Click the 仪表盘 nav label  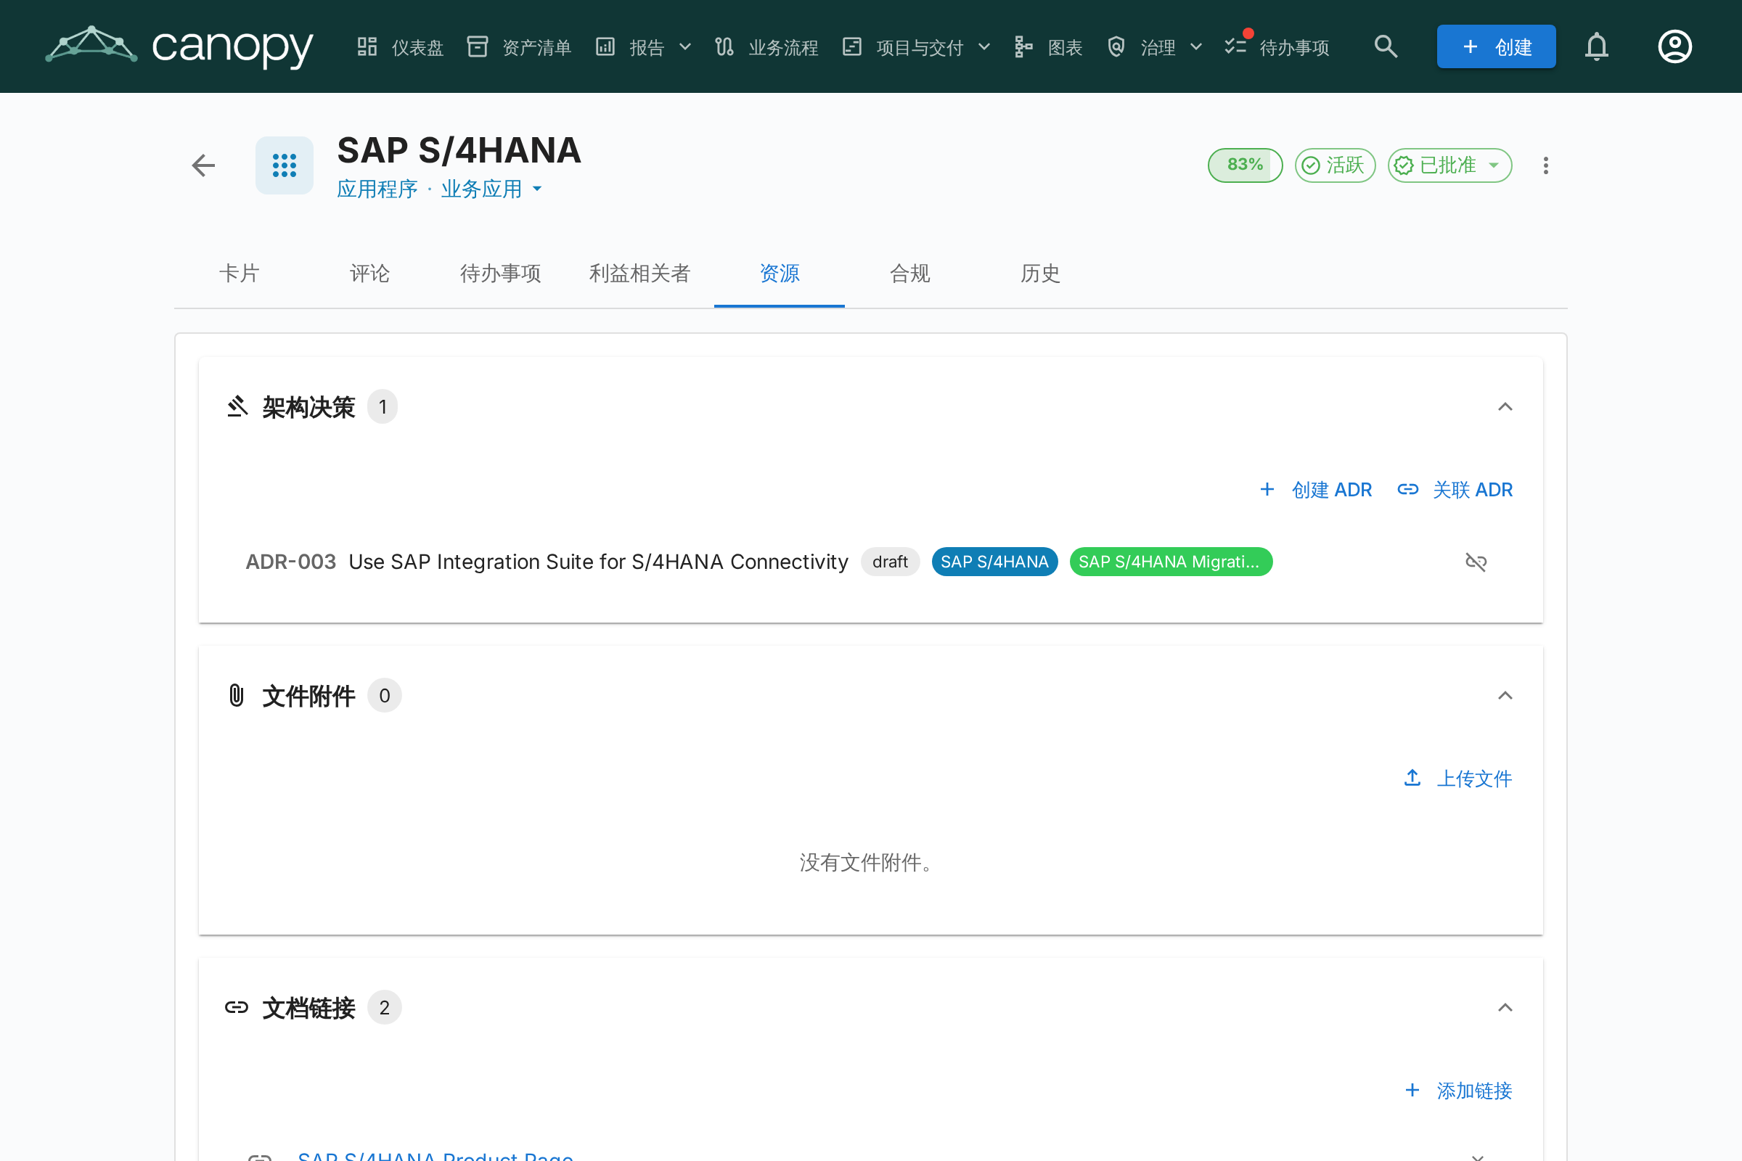[418, 47]
